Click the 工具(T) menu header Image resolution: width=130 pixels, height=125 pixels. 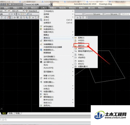coord(44,8)
